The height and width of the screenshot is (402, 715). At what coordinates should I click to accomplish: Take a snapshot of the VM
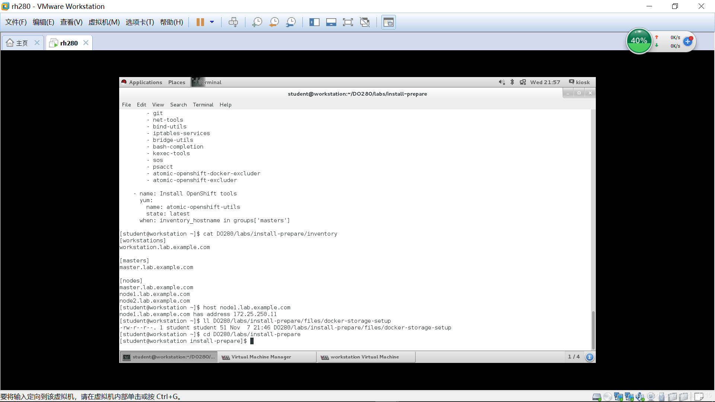tap(257, 22)
